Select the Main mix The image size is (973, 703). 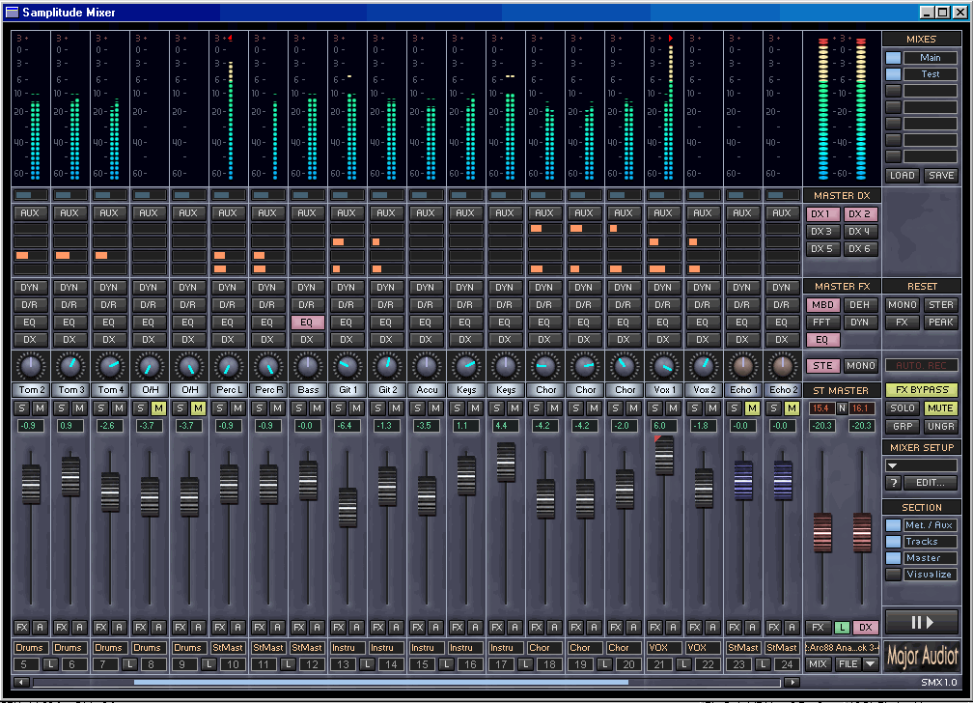click(x=930, y=57)
